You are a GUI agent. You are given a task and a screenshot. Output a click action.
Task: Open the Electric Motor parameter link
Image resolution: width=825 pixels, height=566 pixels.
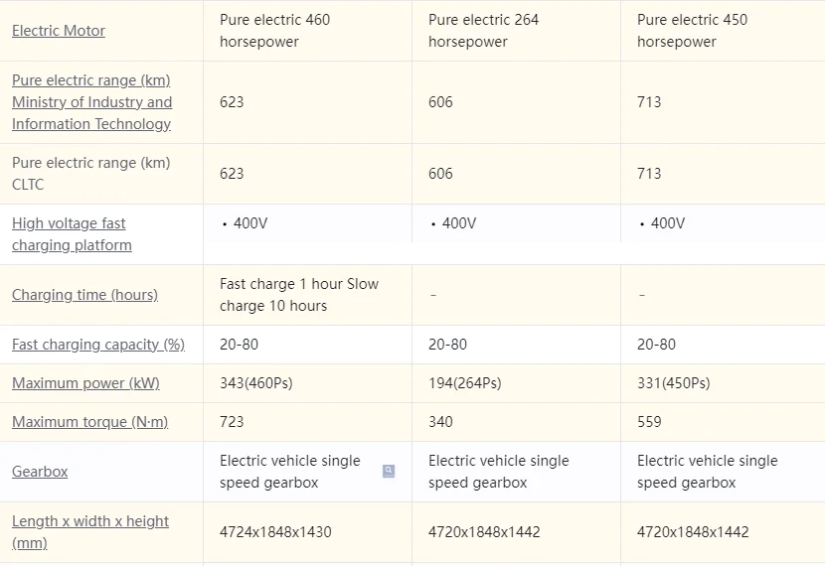[59, 31]
